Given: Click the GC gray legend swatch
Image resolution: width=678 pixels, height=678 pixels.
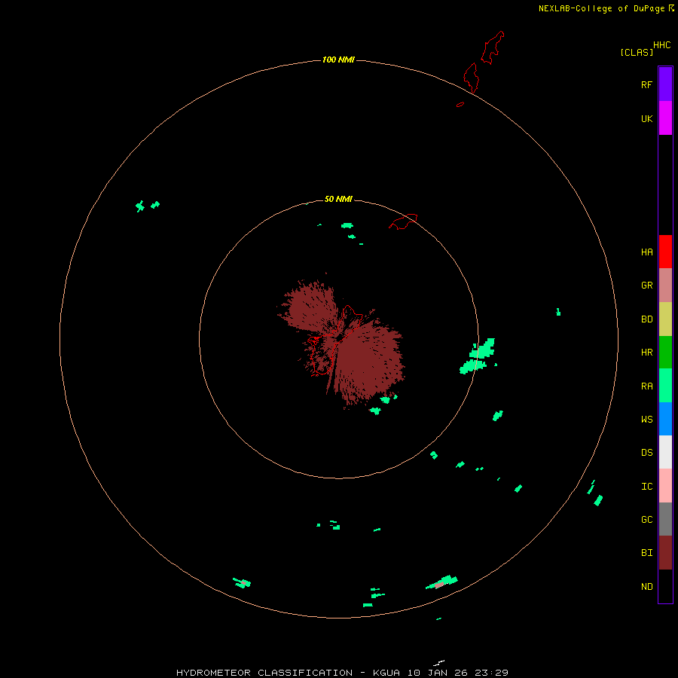Looking at the screenshot, I should 665,519.
